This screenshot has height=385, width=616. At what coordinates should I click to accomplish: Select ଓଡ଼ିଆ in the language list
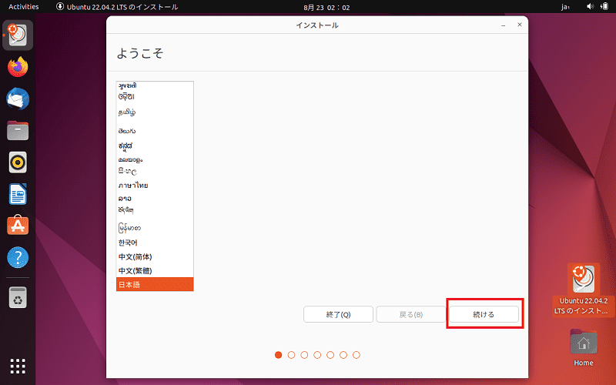pyautogui.click(x=155, y=96)
